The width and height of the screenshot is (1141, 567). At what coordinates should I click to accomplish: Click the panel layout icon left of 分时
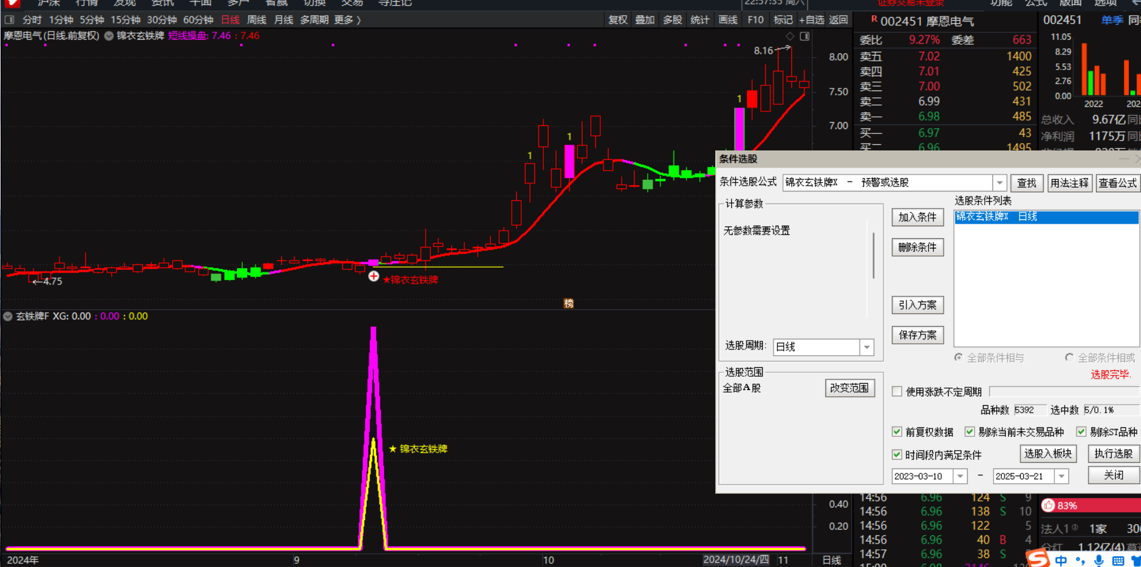pos(9,20)
